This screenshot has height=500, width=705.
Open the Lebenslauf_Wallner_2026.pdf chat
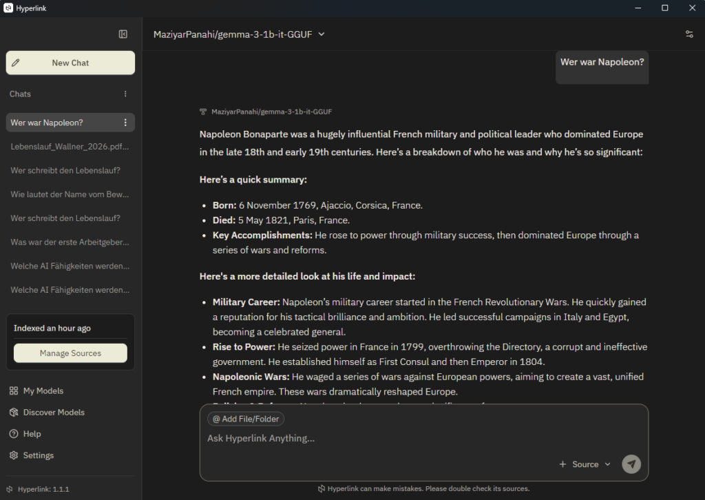click(x=70, y=147)
